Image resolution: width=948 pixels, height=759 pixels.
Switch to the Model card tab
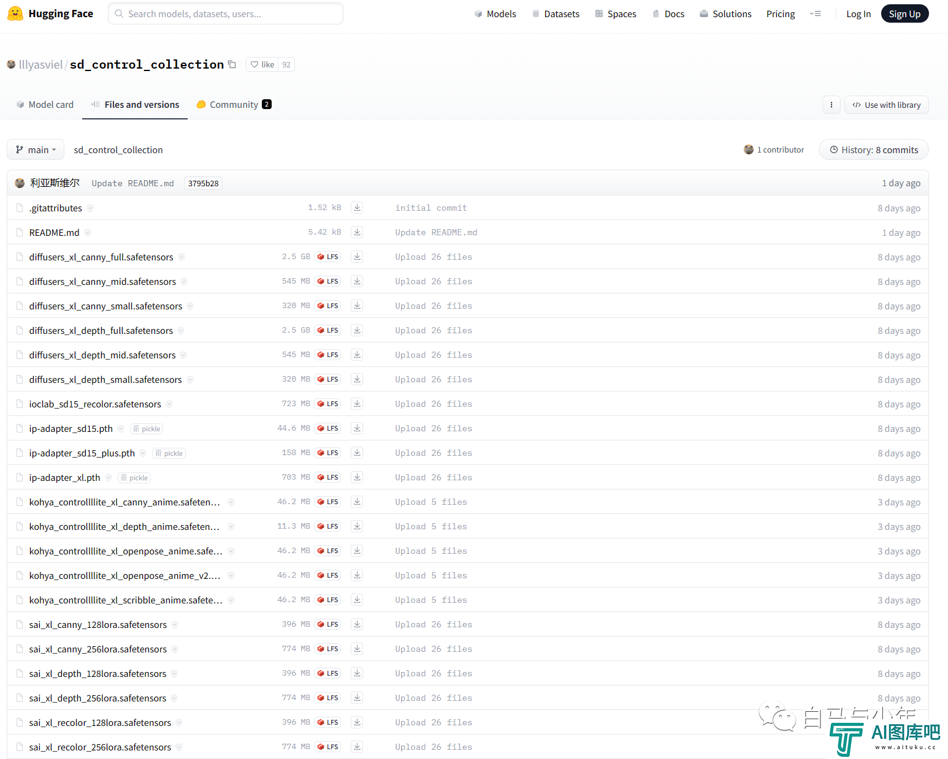click(45, 105)
